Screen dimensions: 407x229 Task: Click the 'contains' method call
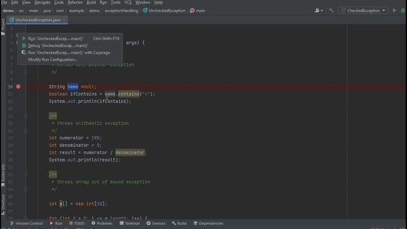[128, 94]
